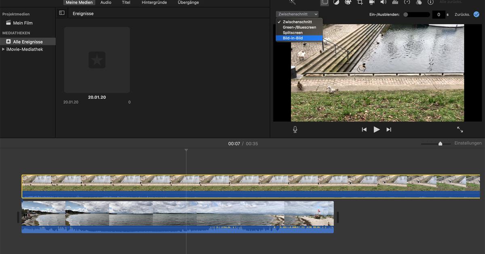This screenshot has height=254, width=485.
Task: Open clip filter and audio effects icon
Action: pyautogui.click(x=419, y=2)
